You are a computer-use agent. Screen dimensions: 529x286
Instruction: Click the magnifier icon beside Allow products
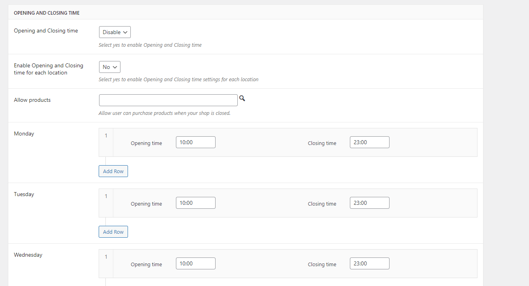pyautogui.click(x=242, y=99)
